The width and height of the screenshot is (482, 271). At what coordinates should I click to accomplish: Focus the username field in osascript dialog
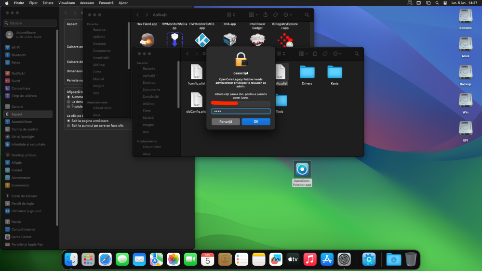[241, 103]
